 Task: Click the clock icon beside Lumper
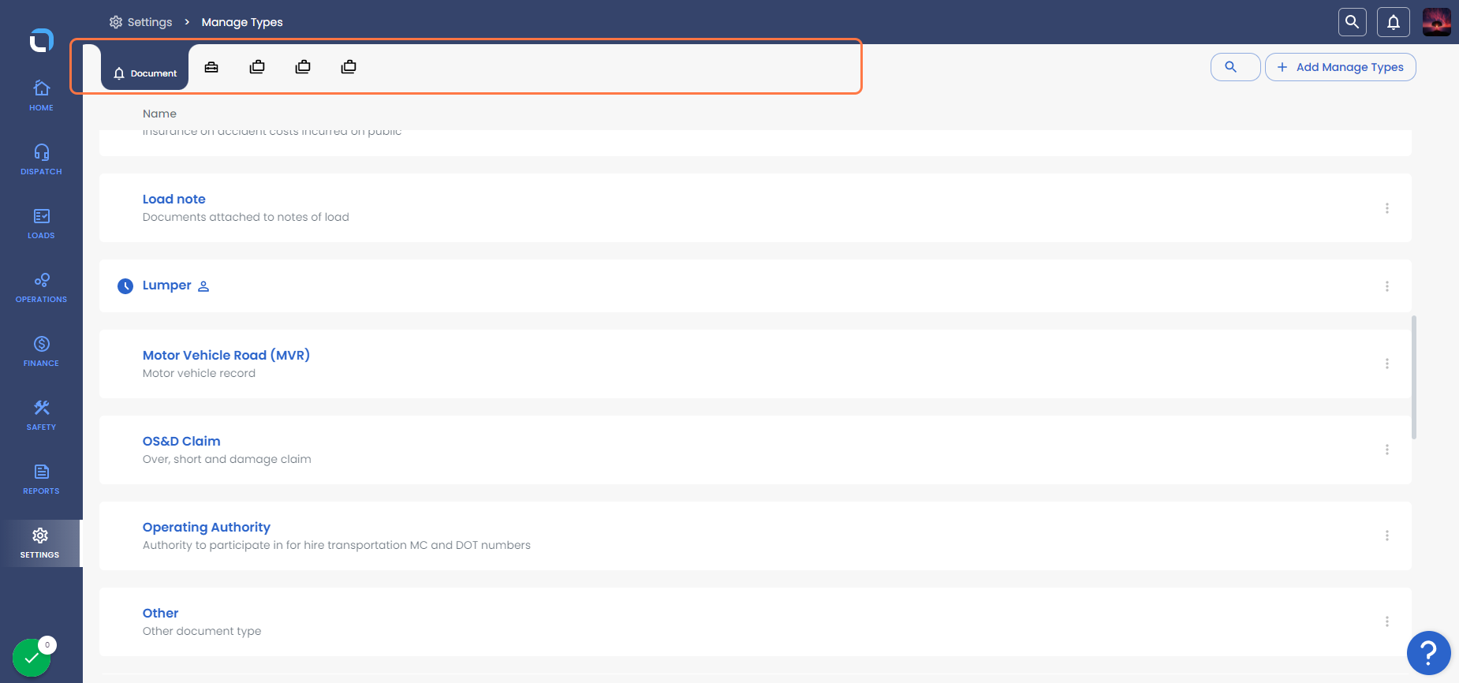click(x=125, y=286)
